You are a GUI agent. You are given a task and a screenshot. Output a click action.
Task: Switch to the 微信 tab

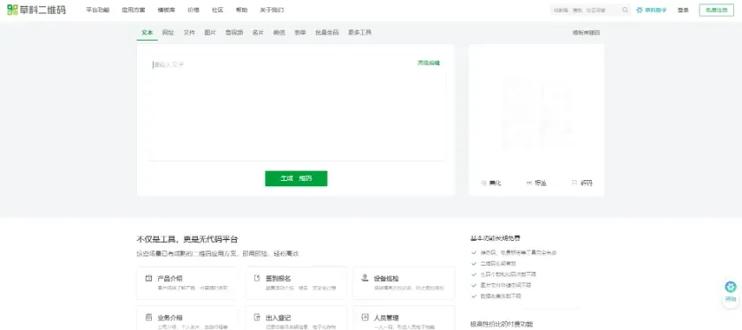pos(279,33)
